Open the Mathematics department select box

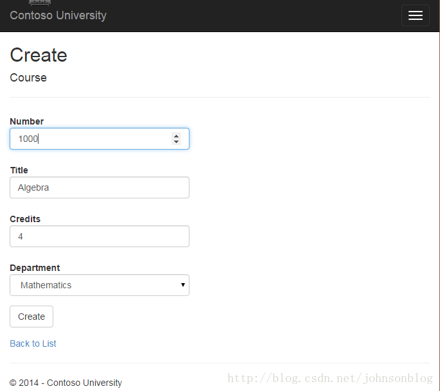point(100,285)
